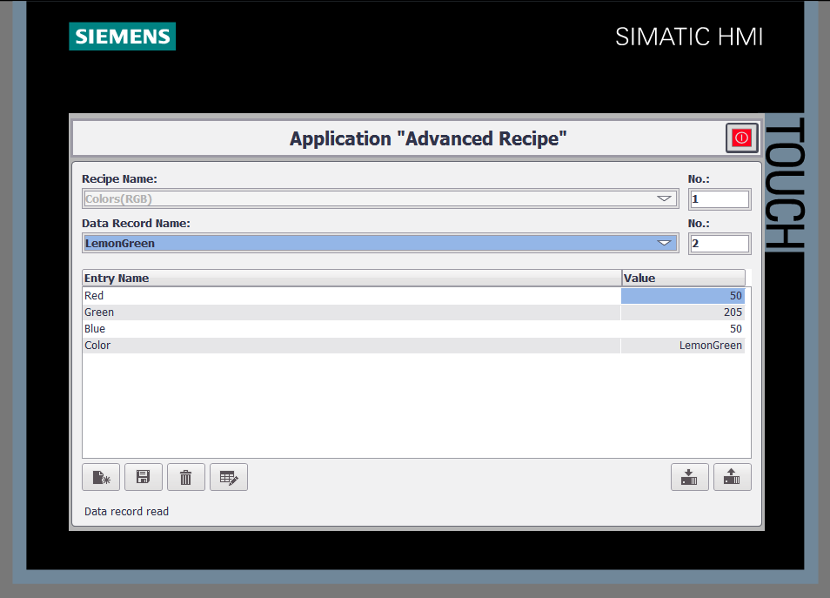The width and height of the screenshot is (830, 598).
Task: Select the Green value cell showing 205
Action: (x=683, y=312)
